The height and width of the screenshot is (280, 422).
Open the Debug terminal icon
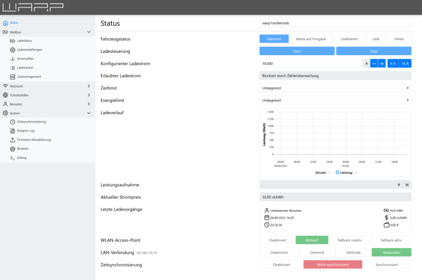tap(12, 157)
